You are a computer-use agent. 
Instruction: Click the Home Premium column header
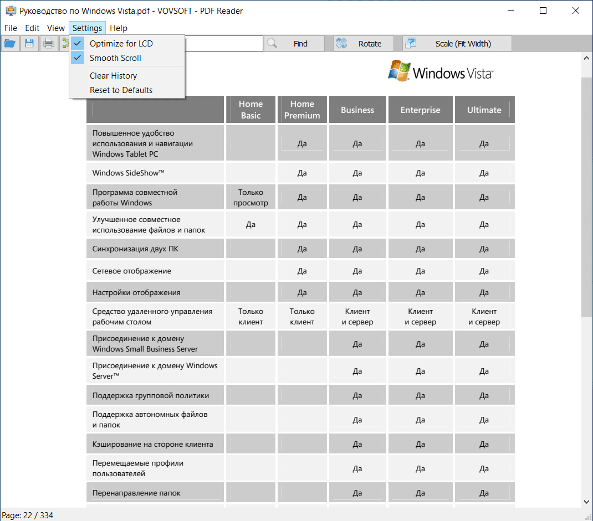click(302, 110)
